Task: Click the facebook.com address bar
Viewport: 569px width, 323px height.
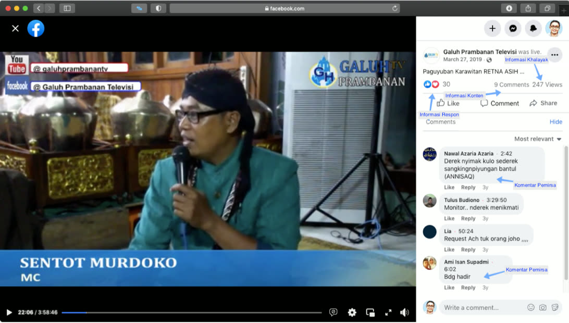Action: pyautogui.click(x=284, y=8)
